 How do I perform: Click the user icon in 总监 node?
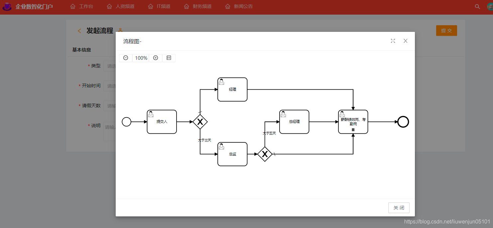[221, 146]
